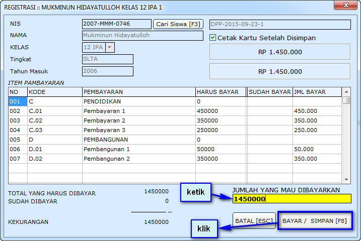Select the Pembayaran 1 cell
Screen dimensions: 361x241
pyautogui.click(x=139, y=111)
